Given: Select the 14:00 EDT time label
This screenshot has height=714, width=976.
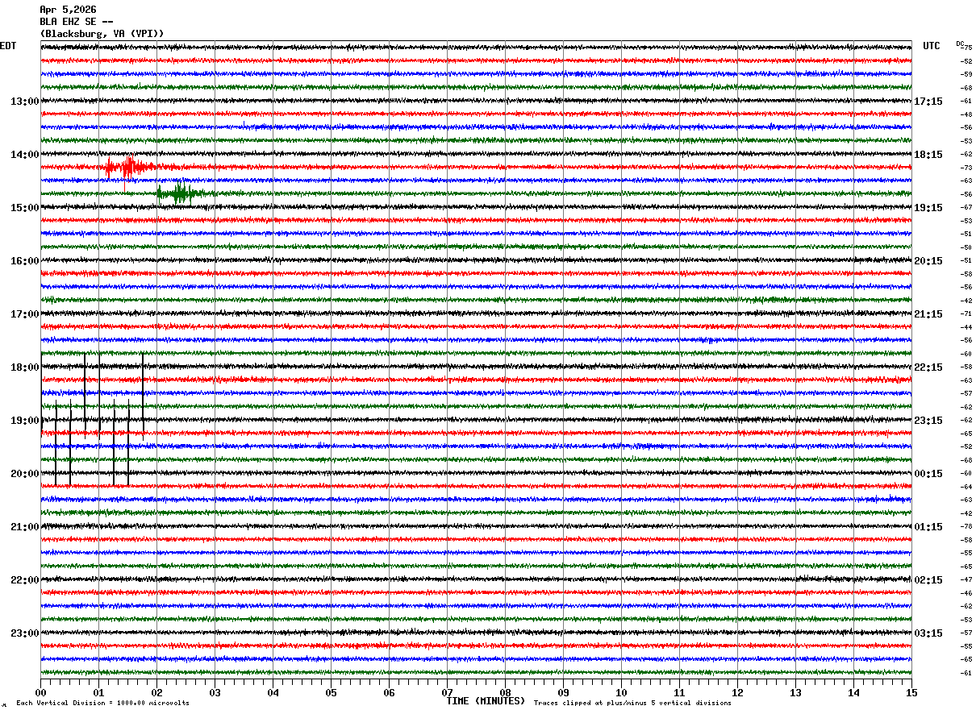Looking at the screenshot, I should pos(24,155).
